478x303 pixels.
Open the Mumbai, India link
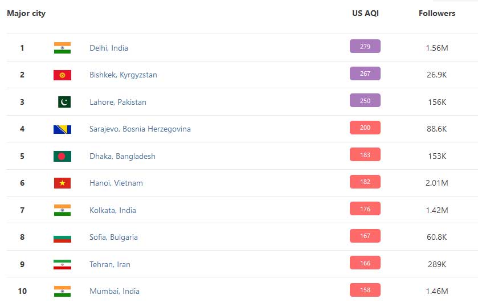tap(115, 291)
